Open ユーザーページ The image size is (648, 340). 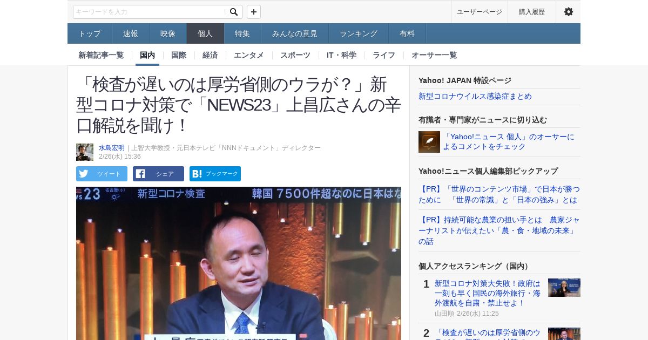pos(480,12)
